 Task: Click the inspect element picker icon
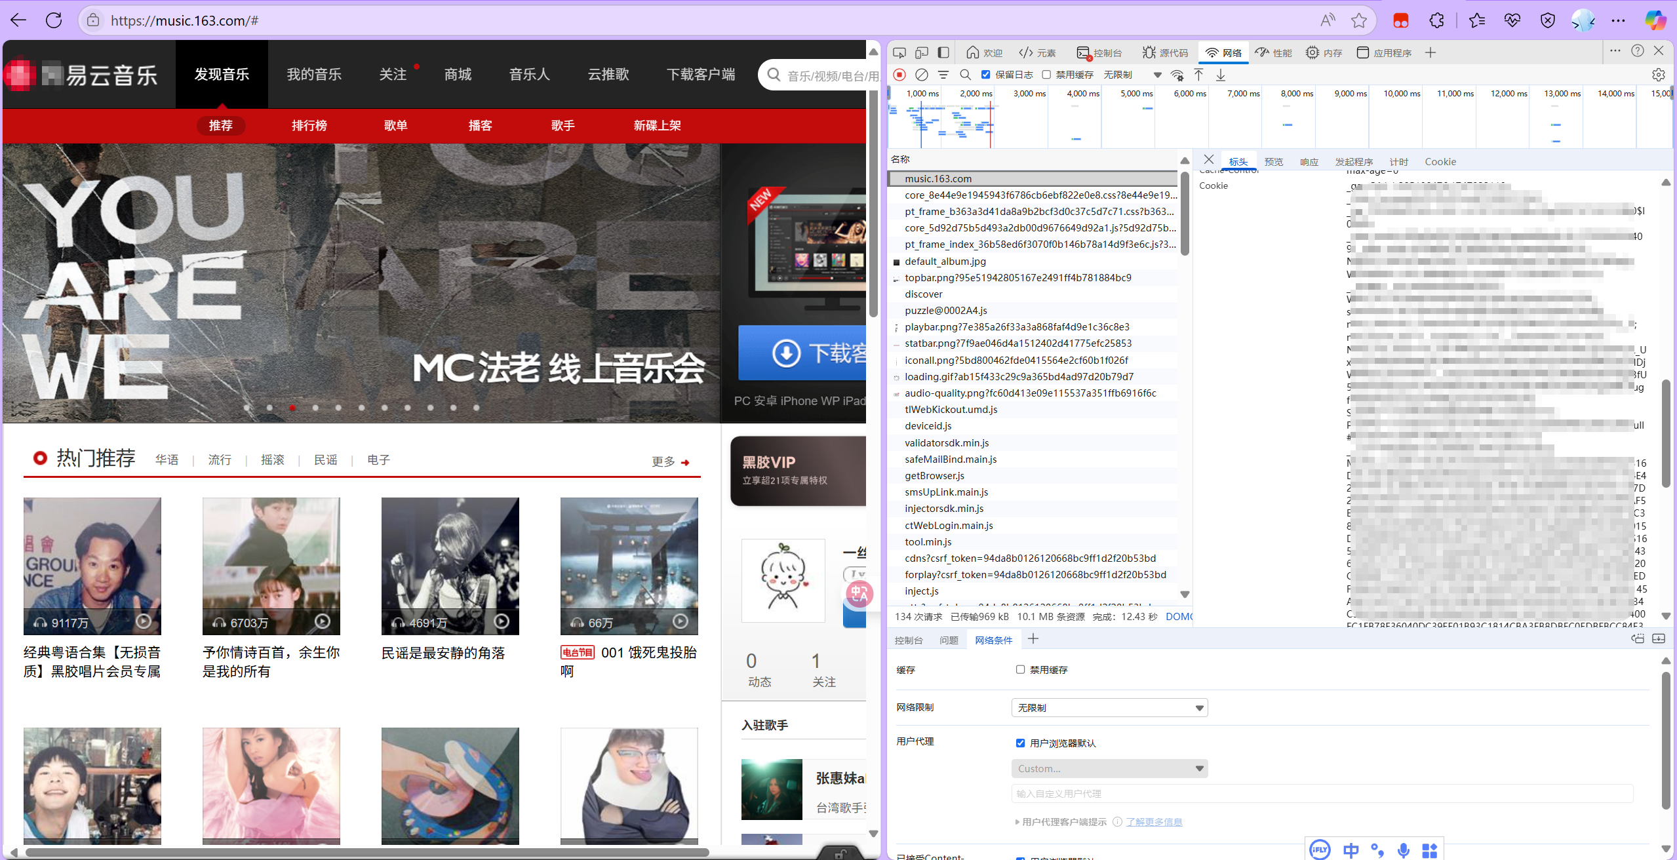[899, 52]
